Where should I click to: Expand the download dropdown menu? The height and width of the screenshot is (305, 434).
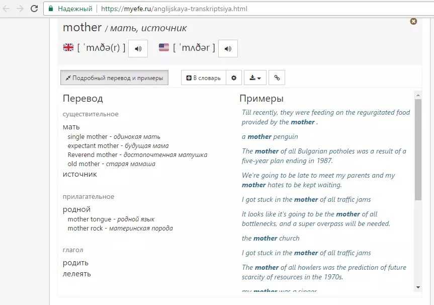[255, 78]
